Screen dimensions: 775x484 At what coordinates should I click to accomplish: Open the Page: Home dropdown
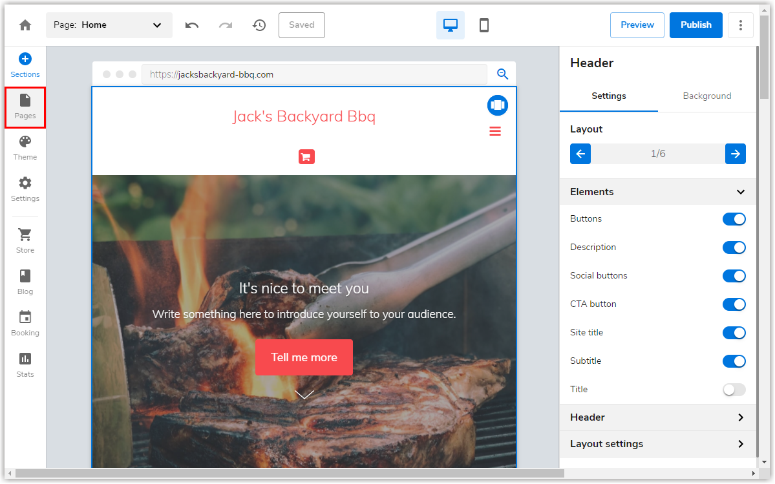click(109, 25)
